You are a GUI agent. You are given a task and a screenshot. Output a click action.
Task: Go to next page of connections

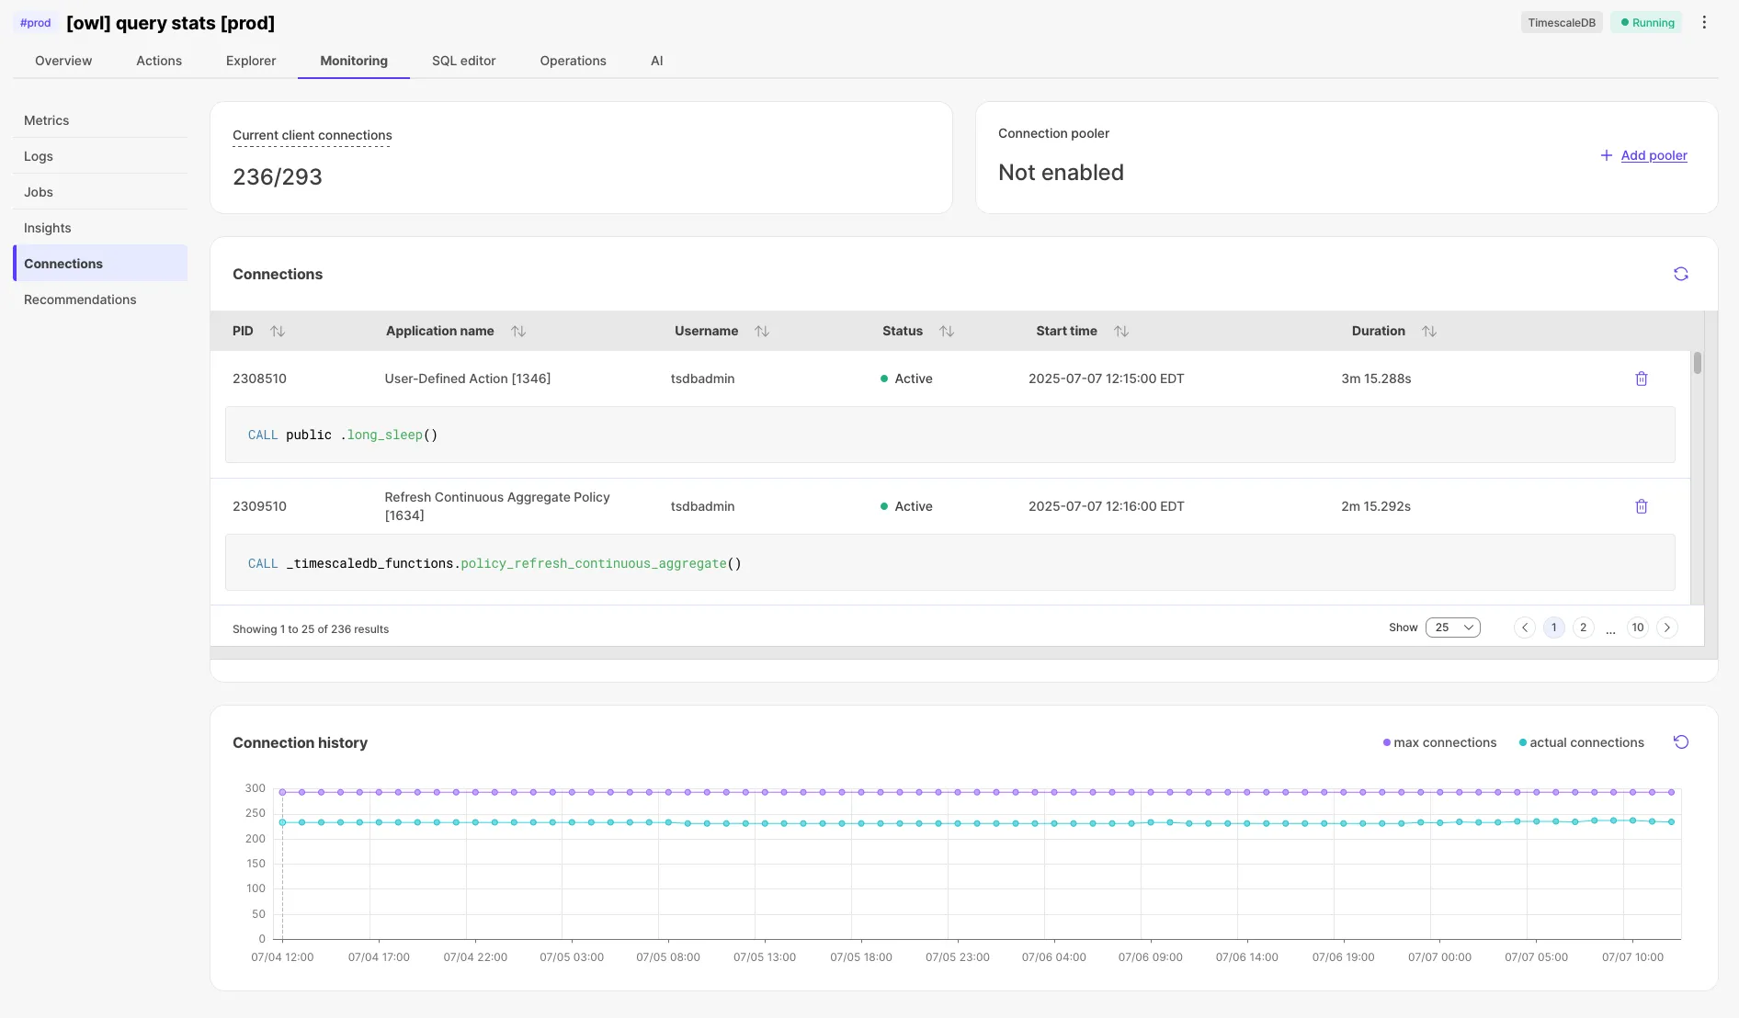coord(1666,628)
